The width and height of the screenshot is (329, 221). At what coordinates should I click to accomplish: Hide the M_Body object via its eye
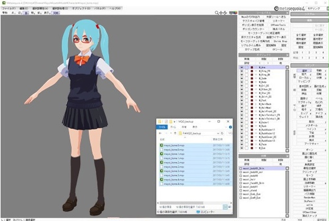pos(242,82)
